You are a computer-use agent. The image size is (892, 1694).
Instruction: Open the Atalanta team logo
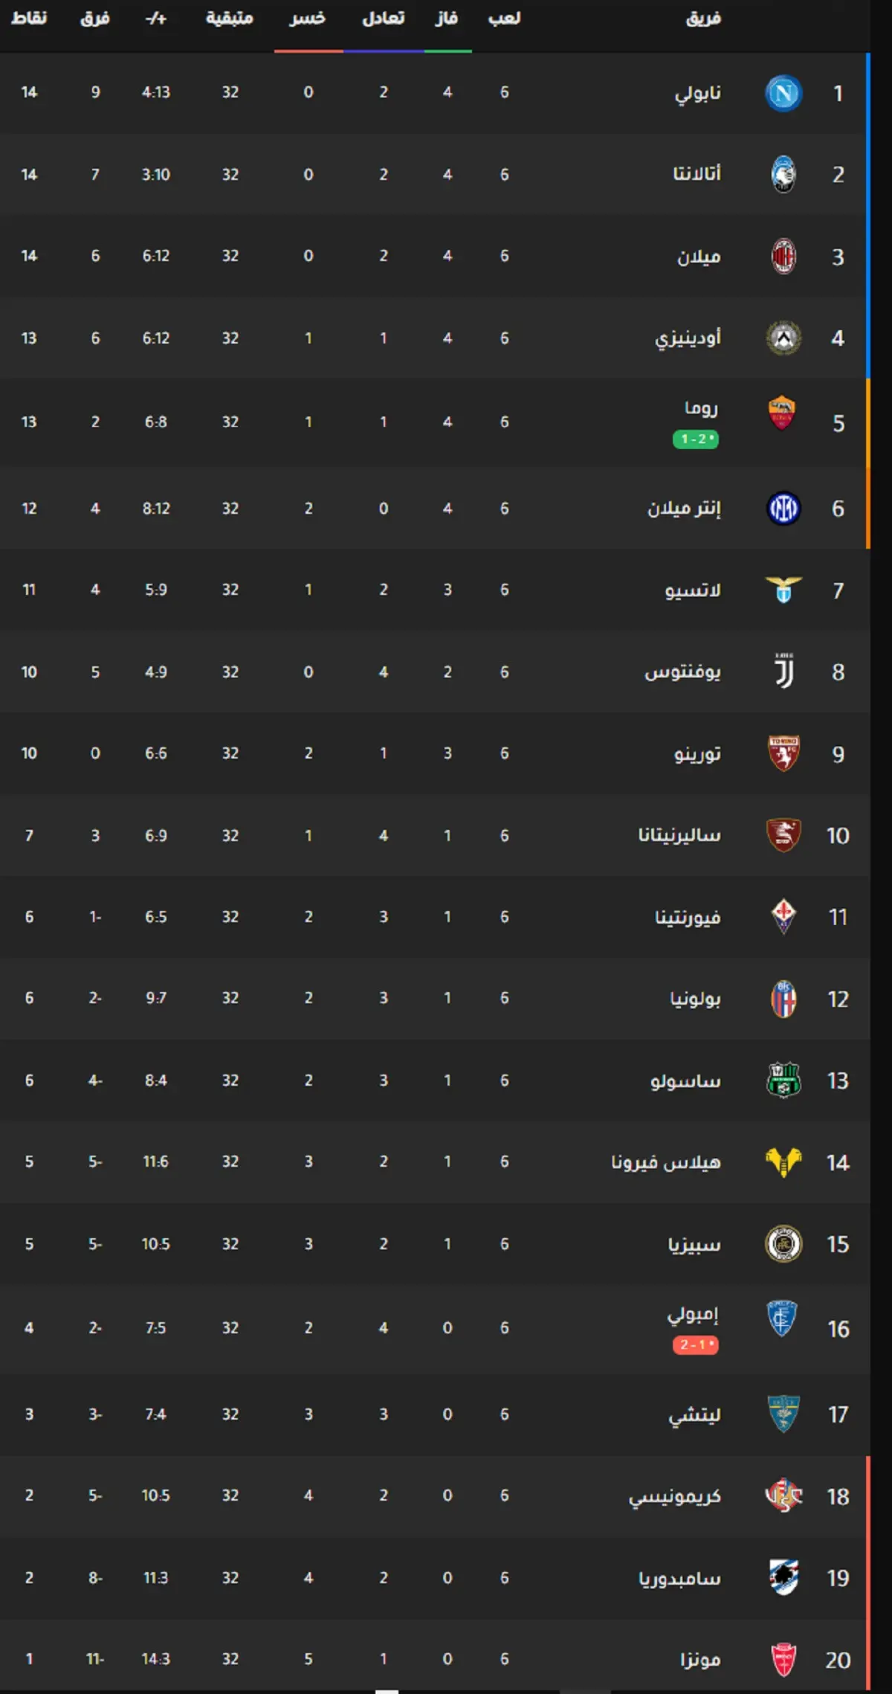(x=783, y=175)
